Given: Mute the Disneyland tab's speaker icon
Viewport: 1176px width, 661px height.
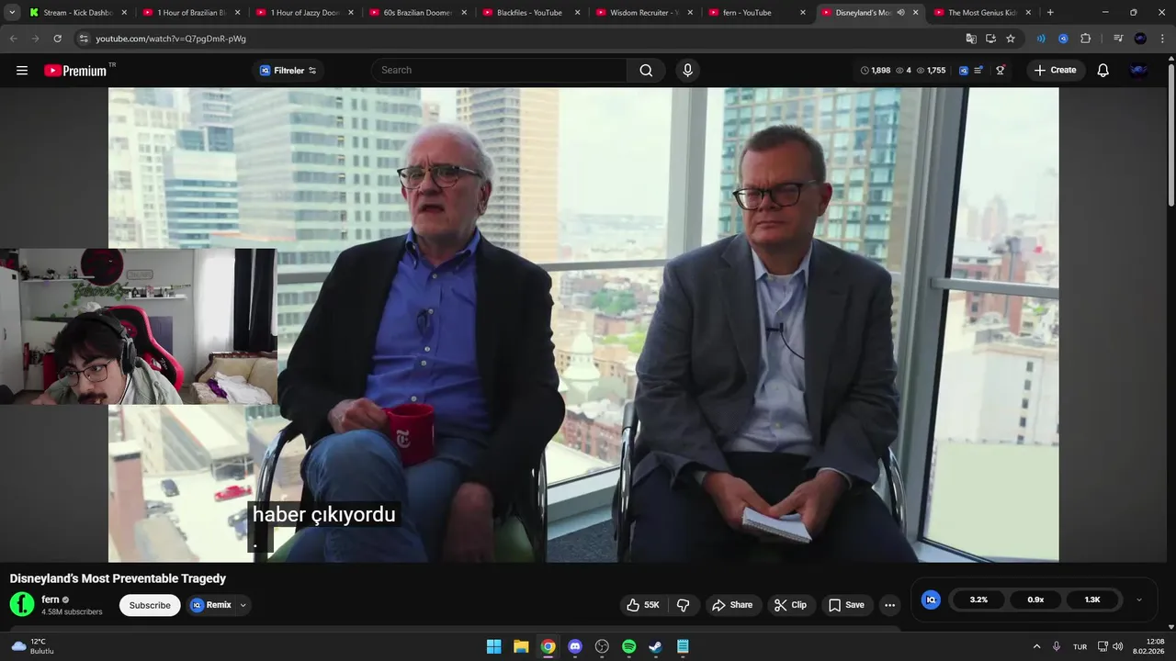Looking at the screenshot, I should point(900,13).
